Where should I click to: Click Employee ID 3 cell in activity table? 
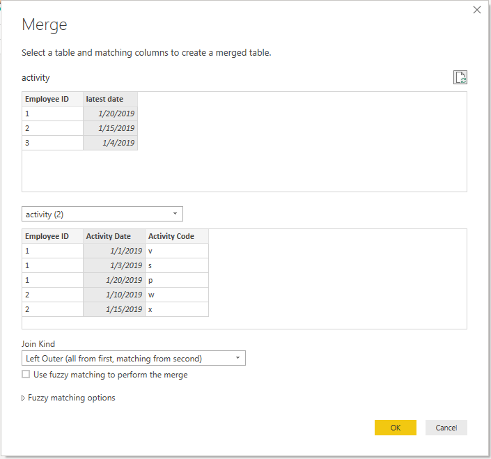[x=52, y=143]
